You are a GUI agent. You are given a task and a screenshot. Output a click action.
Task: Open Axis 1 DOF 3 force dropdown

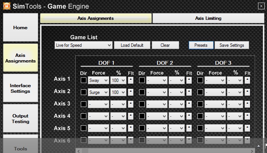[x=215, y=80]
